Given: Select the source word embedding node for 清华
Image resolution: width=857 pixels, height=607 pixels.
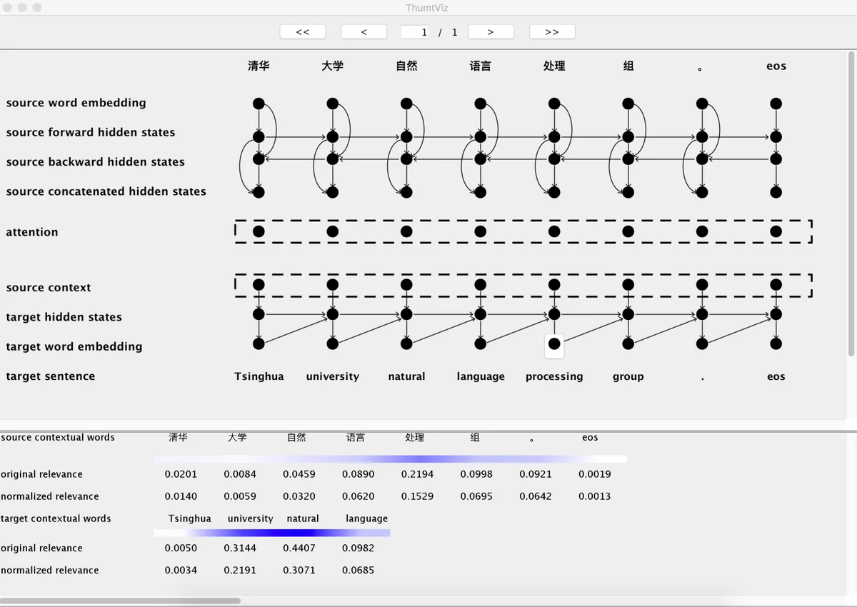Looking at the screenshot, I should tap(259, 103).
